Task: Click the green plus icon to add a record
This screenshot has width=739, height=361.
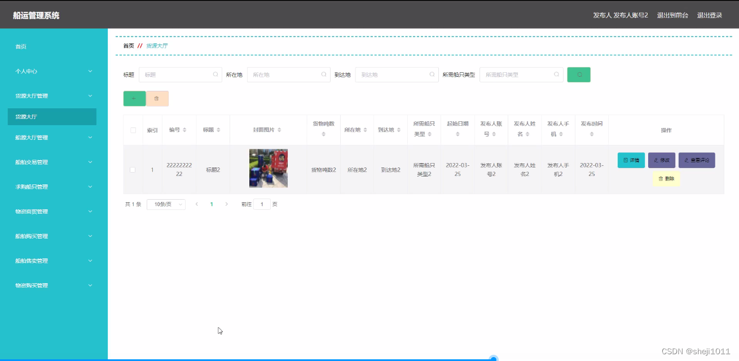Action: 134,98
